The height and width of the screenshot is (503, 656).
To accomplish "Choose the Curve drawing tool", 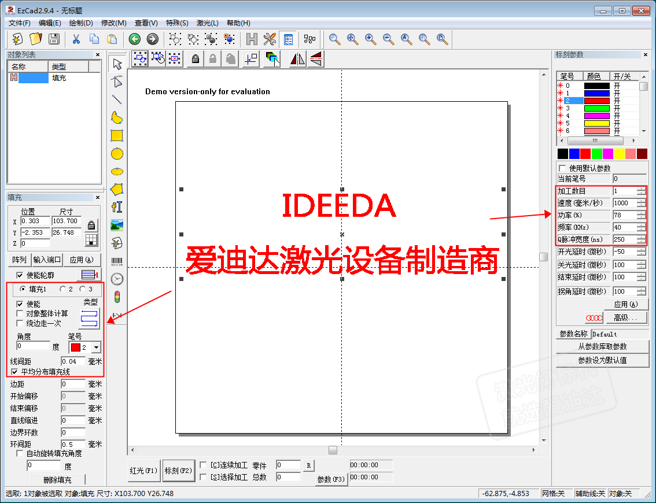I will 117,118.
